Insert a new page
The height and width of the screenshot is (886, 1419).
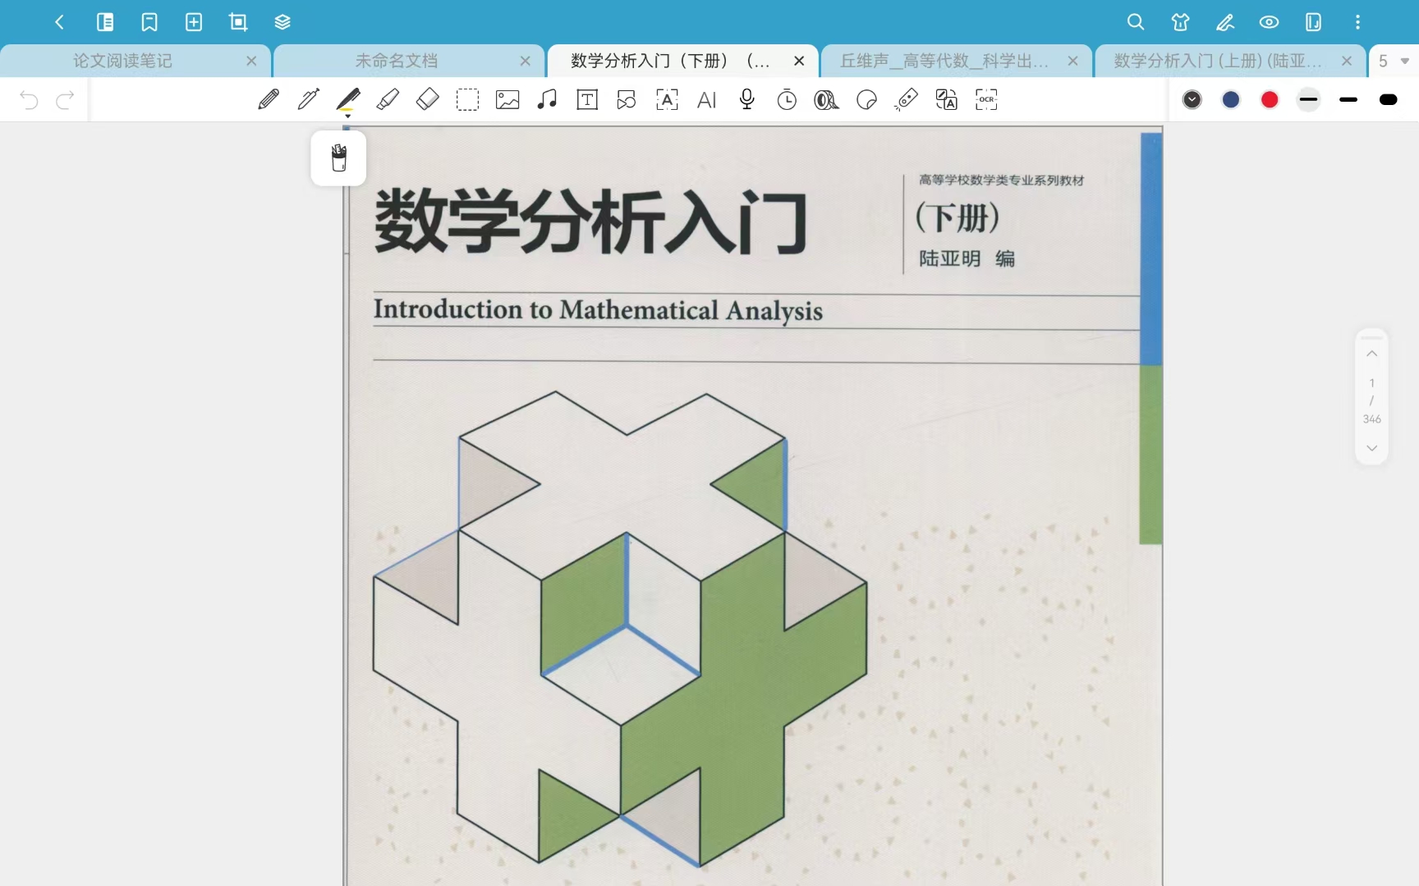click(x=194, y=22)
